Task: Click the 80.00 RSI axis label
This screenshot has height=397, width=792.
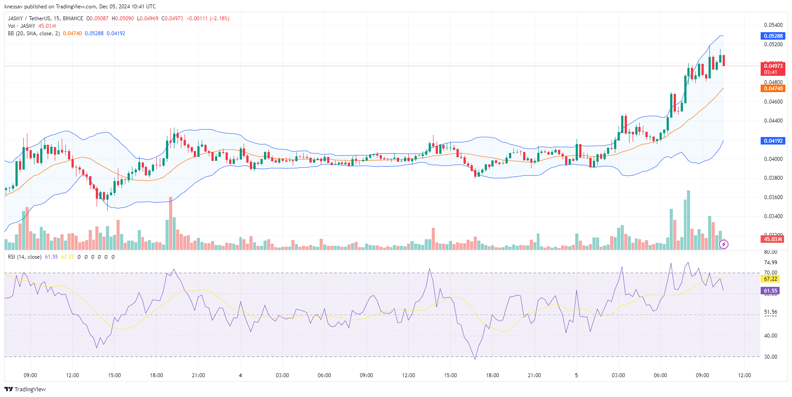Action: click(771, 252)
